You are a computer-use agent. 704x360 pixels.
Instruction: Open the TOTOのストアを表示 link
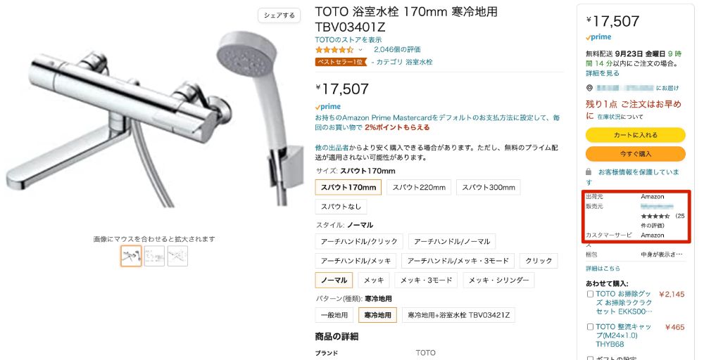(348, 40)
